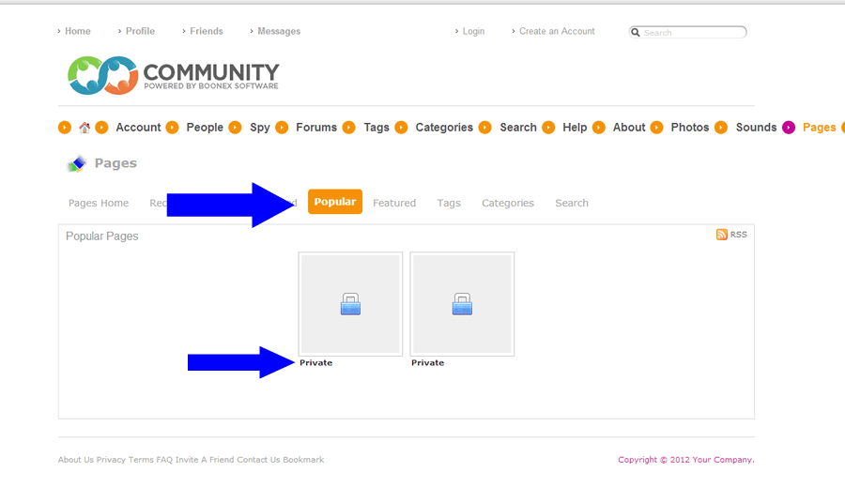The image size is (845, 503).
Task: Click orange bullet before Tags menu item
Action: coord(349,128)
